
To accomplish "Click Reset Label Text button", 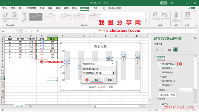I will pyautogui.click(x=168, y=95).
